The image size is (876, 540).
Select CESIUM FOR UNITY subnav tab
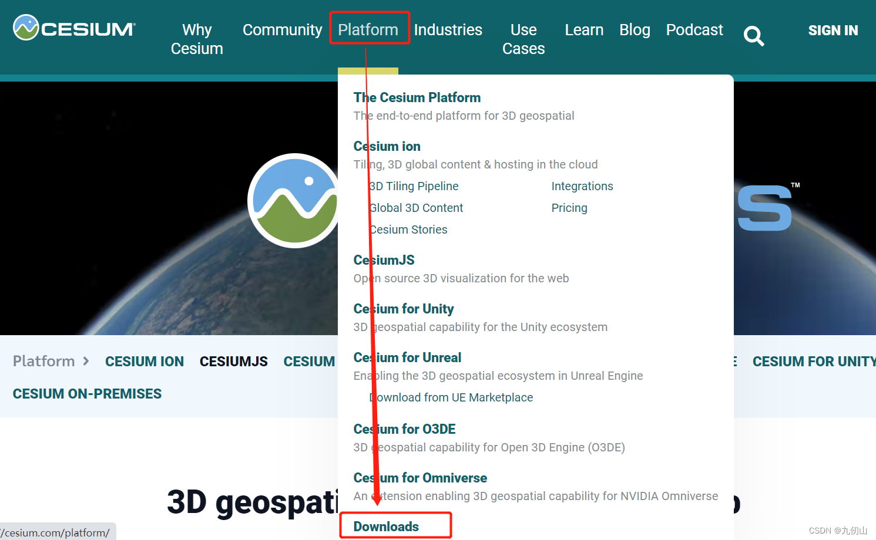[x=814, y=362]
